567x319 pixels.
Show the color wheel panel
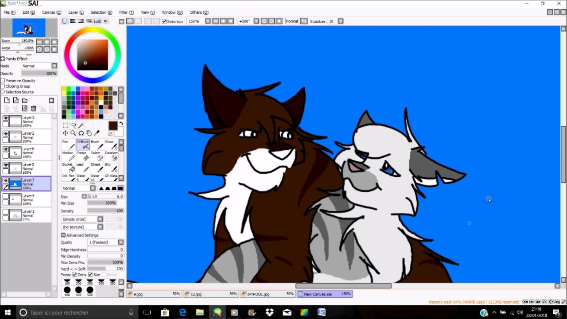(x=65, y=21)
